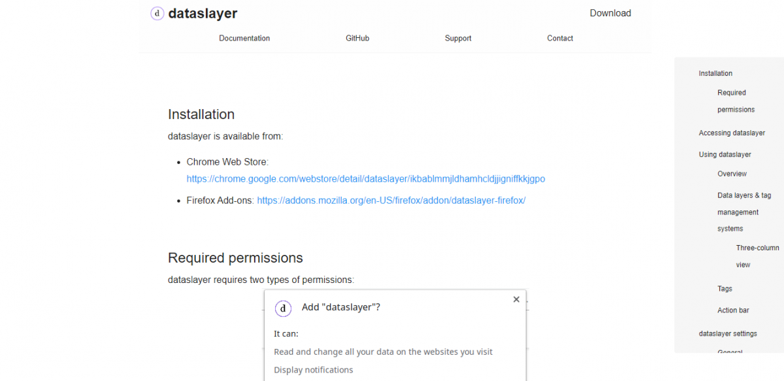784x381 pixels.
Task: Open the Chrome Web Store link
Action: point(366,178)
